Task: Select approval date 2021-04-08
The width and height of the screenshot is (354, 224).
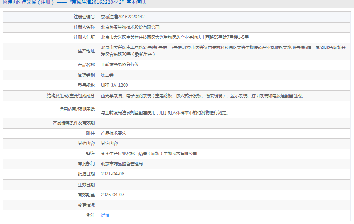Action: 112,174
